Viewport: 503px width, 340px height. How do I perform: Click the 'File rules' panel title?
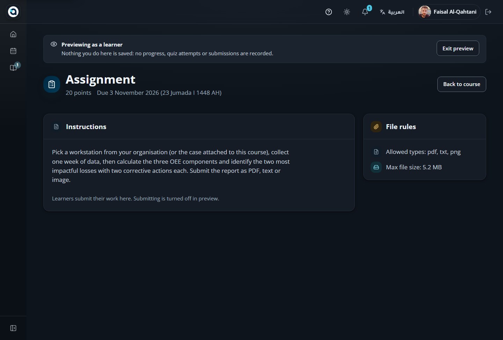click(x=401, y=127)
